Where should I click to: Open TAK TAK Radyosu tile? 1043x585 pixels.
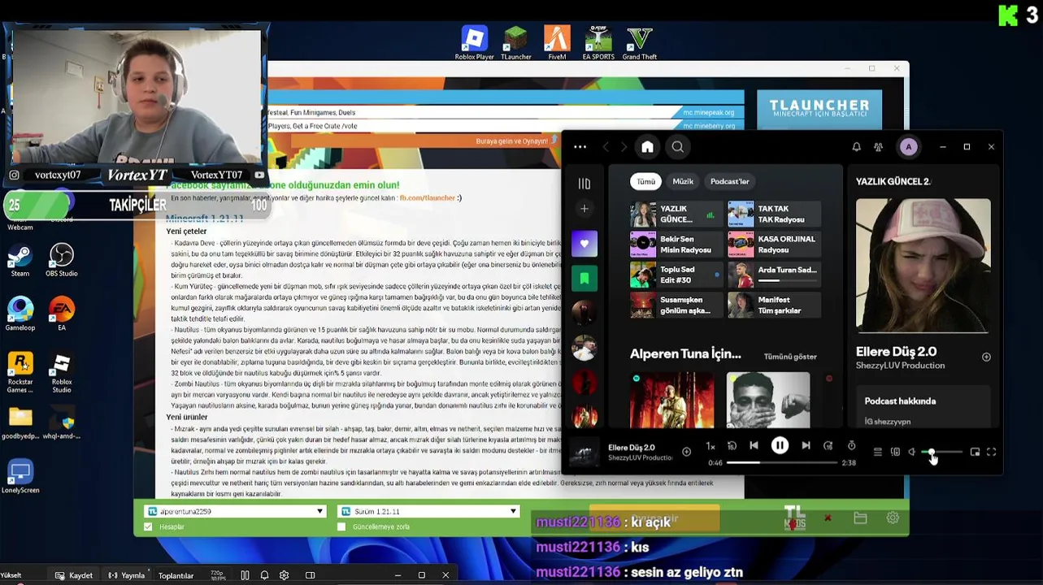[774, 214]
